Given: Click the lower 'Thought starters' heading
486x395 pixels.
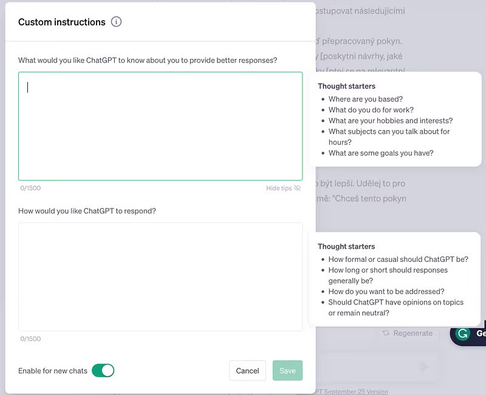Looking at the screenshot, I should tap(346, 247).
